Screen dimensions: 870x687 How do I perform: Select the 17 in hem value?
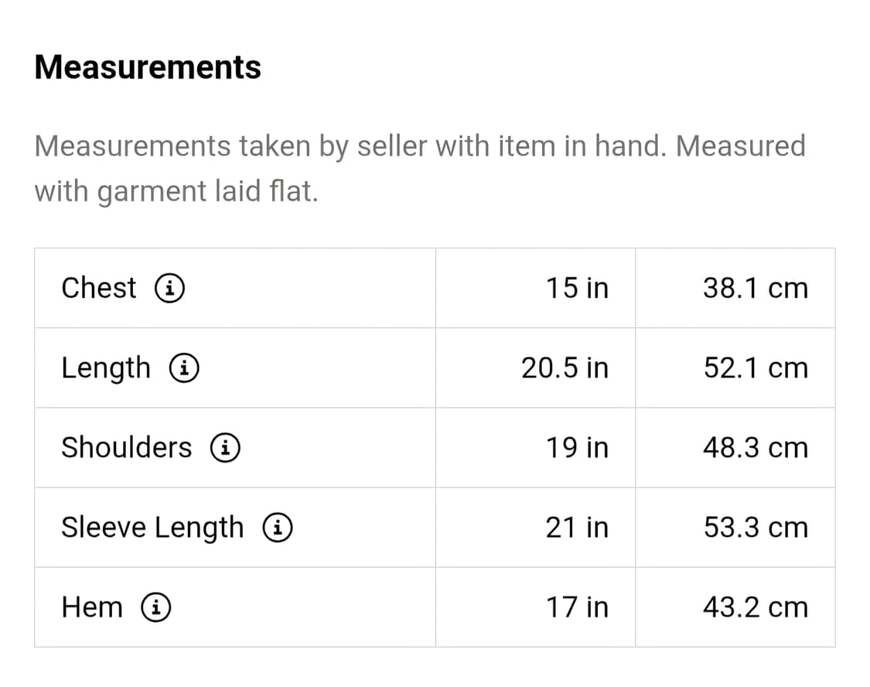pos(577,607)
